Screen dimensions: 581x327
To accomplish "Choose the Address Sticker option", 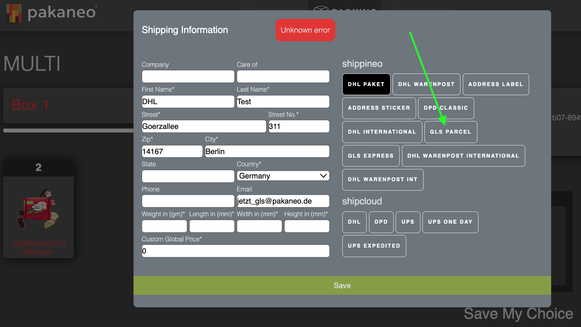I will [x=379, y=108].
